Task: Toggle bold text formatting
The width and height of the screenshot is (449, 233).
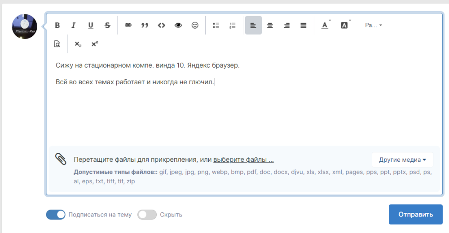Action: click(57, 26)
